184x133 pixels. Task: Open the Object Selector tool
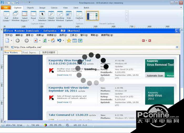(x=51, y=16)
